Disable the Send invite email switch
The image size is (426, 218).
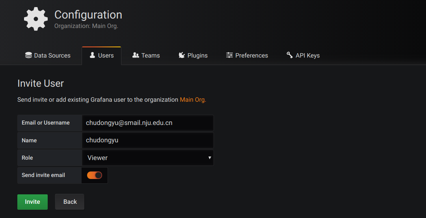[95, 175]
